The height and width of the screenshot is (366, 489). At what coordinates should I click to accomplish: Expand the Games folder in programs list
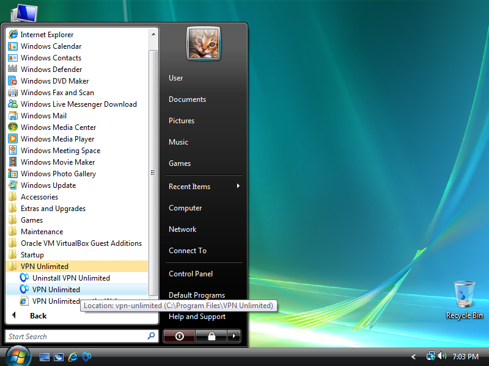pyautogui.click(x=77, y=220)
